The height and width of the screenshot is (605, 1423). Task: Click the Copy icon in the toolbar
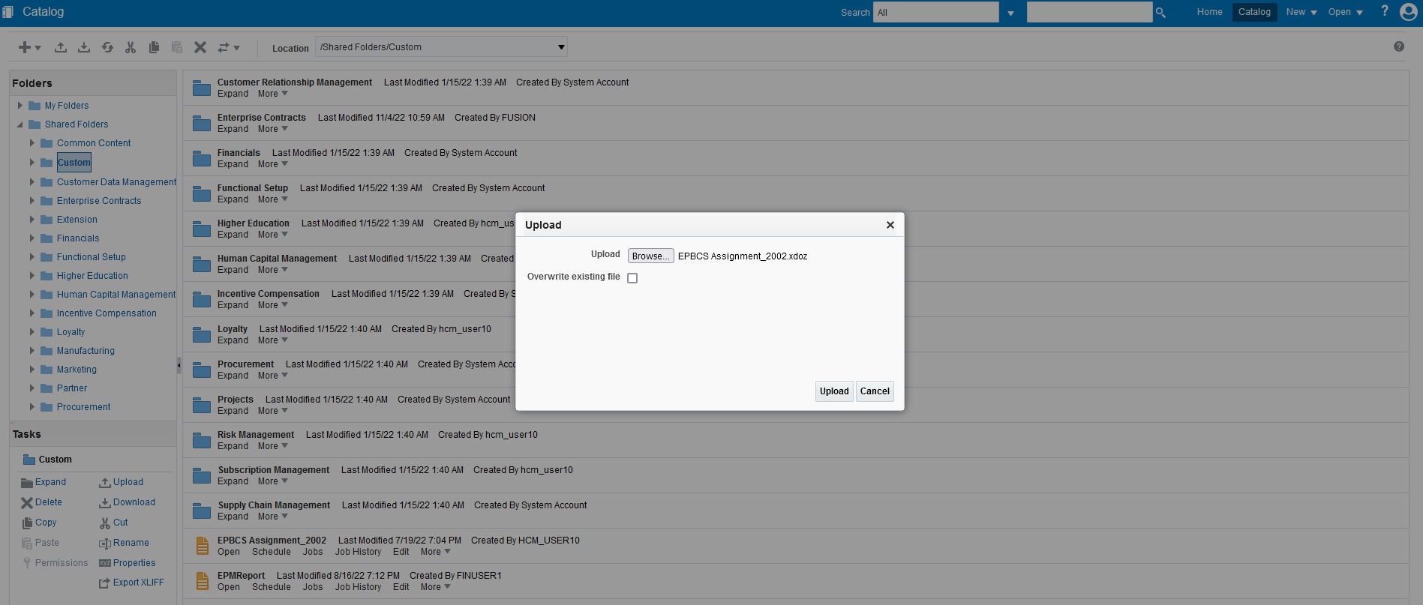[x=154, y=47]
